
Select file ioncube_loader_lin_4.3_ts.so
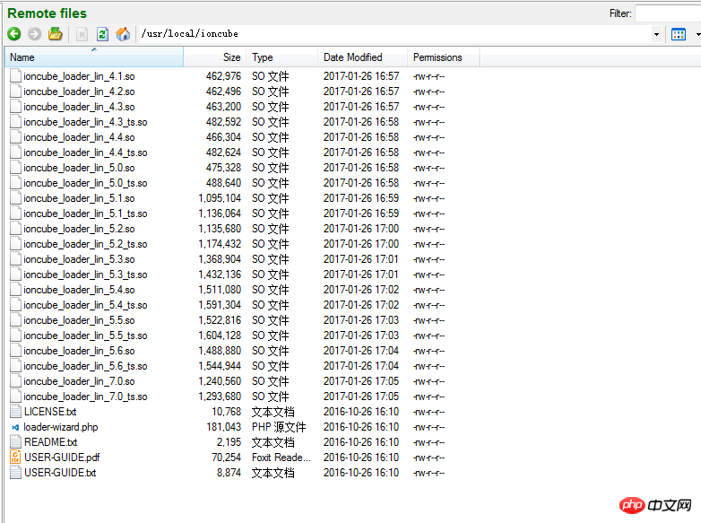pyautogui.click(x=85, y=122)
